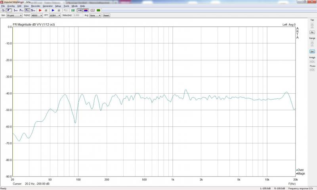Image resolution: width=317 pixels, height=190 pixels.
Task: Click the new file toolbar icon
Action: 3,10
